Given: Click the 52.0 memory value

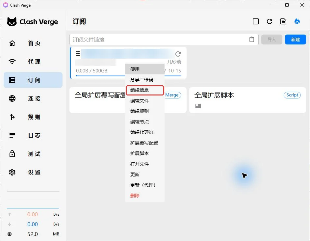Looking at the screenshot, I should pyautogui.click(x=33, y=234).
